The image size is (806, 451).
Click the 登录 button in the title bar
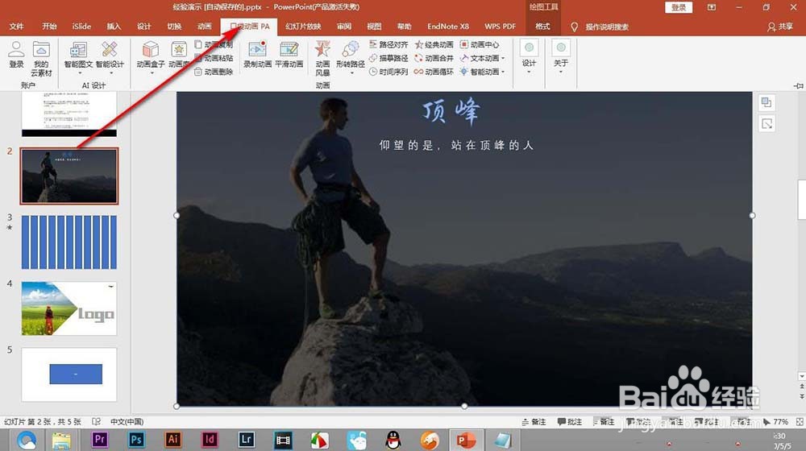679,7
